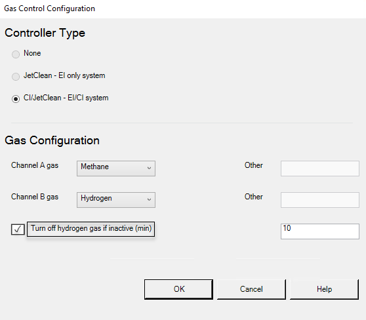Open the Channel B gas Hydrogen dropdown
Screen dimensions: 366x320
(116, 200)
